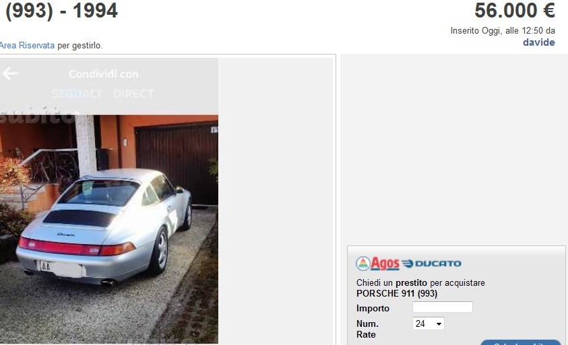Open the Area Riservata link
The width and height of the screenshot is (568, 345).
pos(27,46)
